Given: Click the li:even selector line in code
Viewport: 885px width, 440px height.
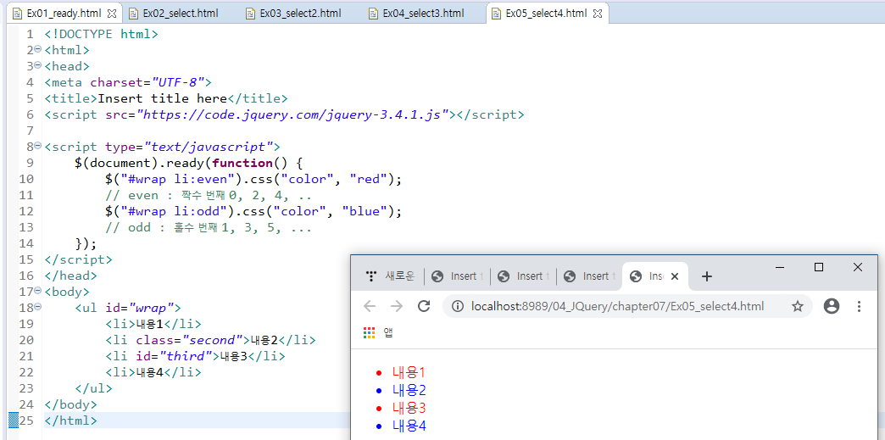Looking at the screenshot, I should 253,179.
